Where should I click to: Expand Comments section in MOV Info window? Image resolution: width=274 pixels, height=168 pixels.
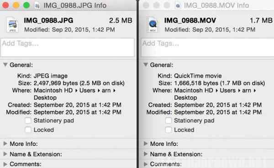(146, 164)
